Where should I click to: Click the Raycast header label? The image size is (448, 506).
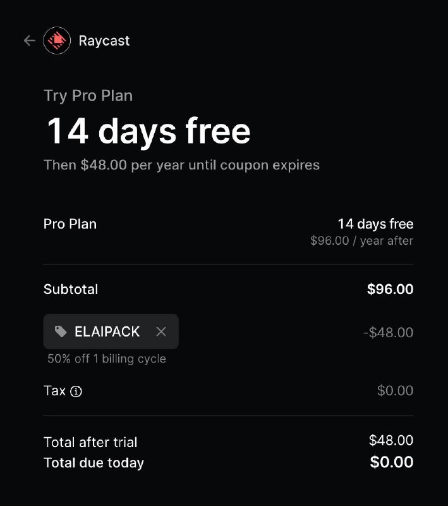104,40
